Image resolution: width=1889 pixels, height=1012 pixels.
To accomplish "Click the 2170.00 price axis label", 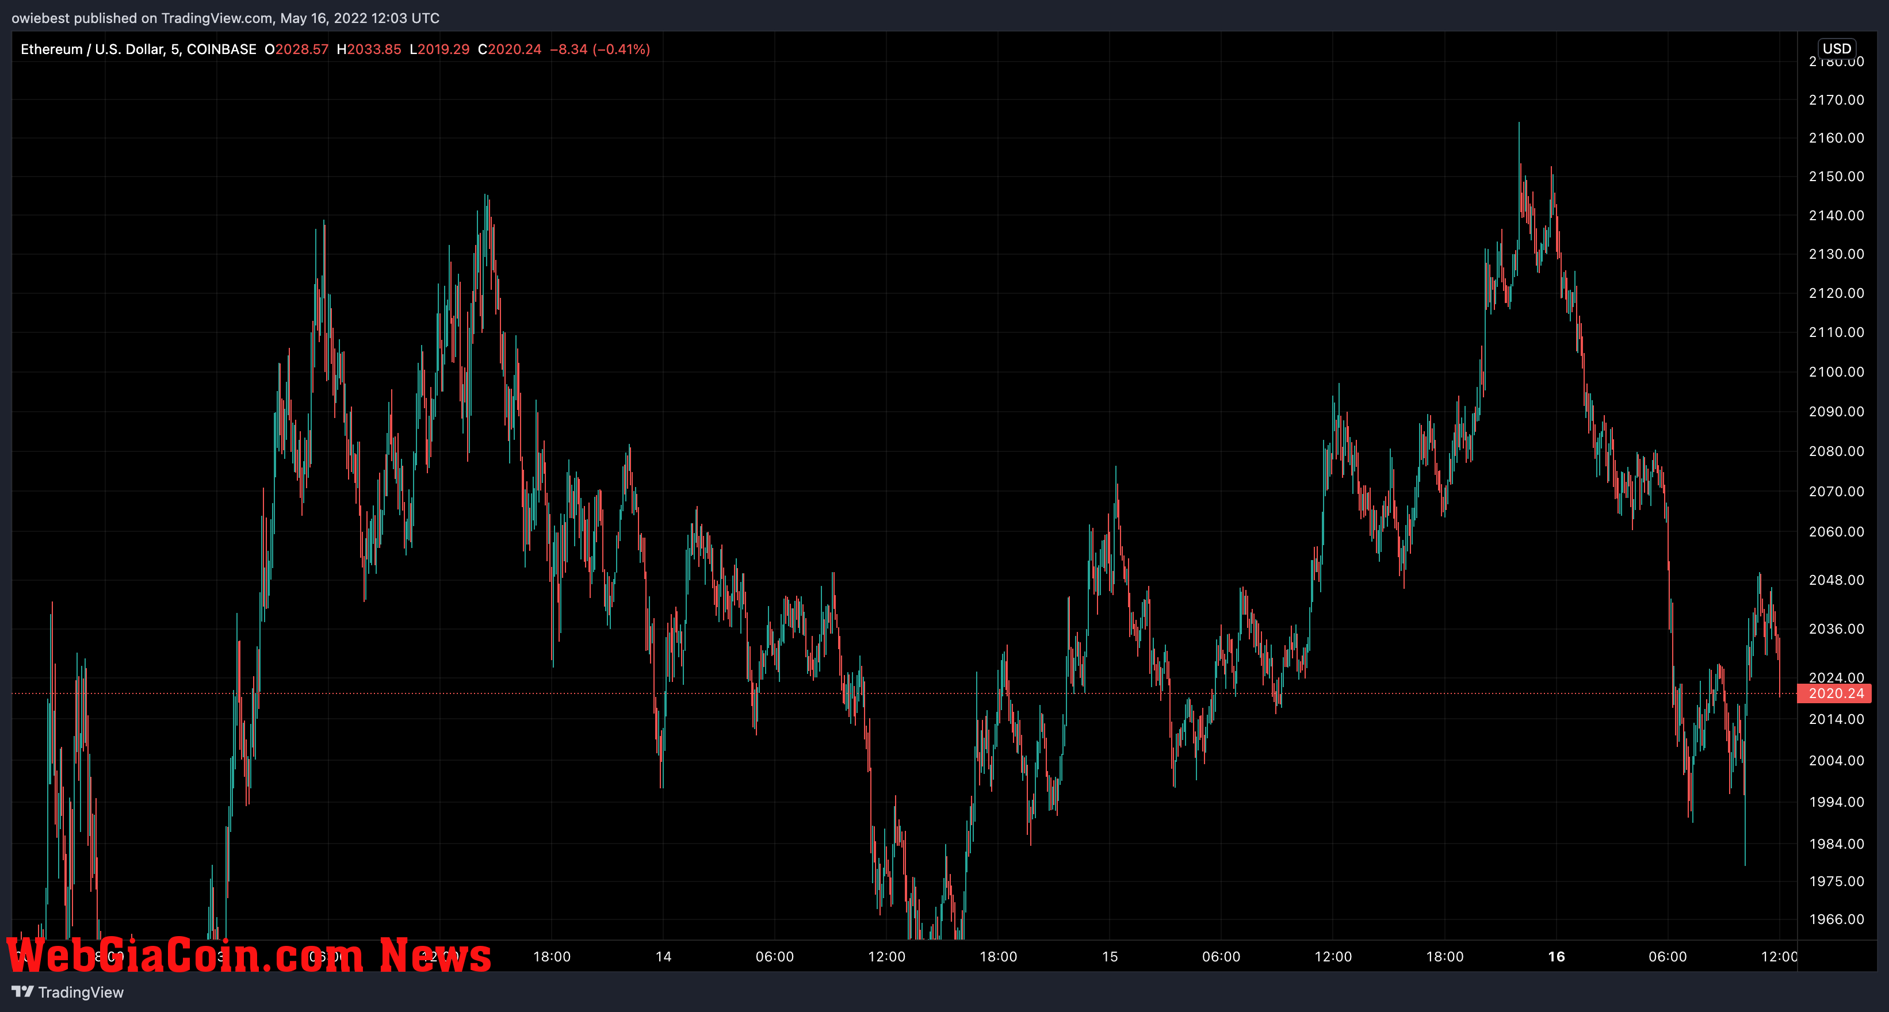I will pyautogui.click(x=1836, y=99).
